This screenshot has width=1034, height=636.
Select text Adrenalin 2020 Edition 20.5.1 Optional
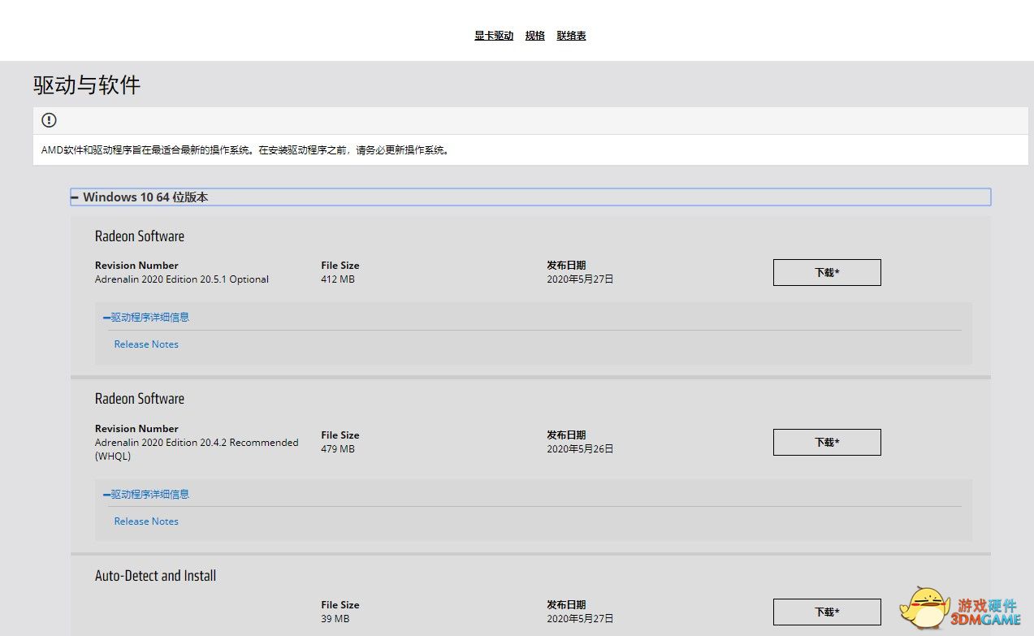(182, 279)
